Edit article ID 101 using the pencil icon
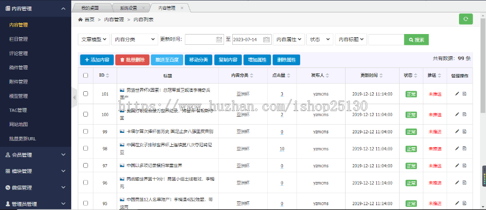The width and height of the screenshot is (486, 210). tap(457, 93)
